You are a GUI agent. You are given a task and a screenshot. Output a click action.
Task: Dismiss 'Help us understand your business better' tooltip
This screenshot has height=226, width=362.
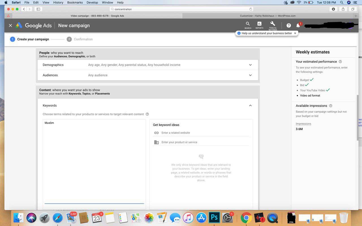295,33
